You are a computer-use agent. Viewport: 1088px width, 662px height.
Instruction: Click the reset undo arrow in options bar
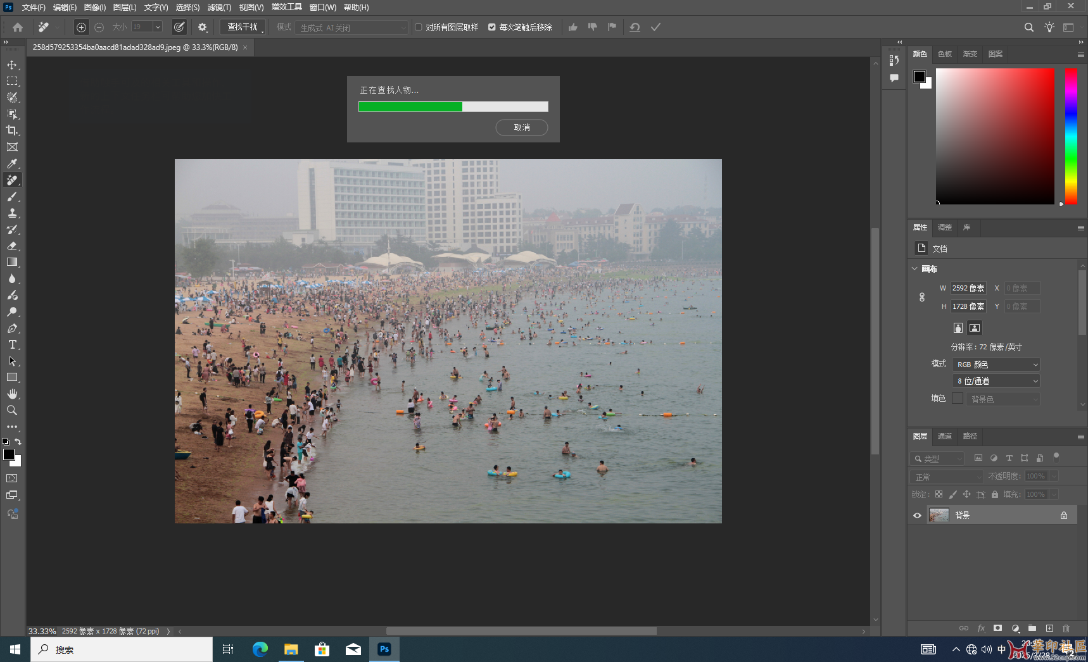tap(635, 27)
